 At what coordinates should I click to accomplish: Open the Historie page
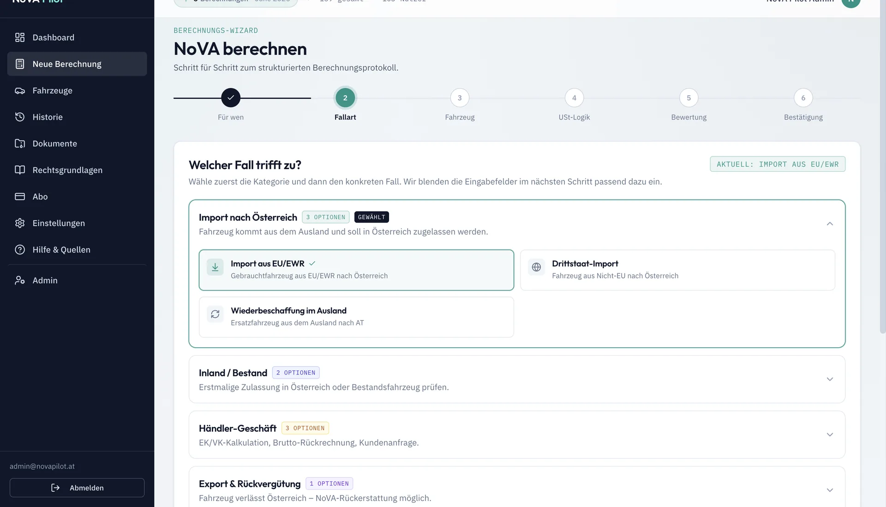click(x=77, y=117)
